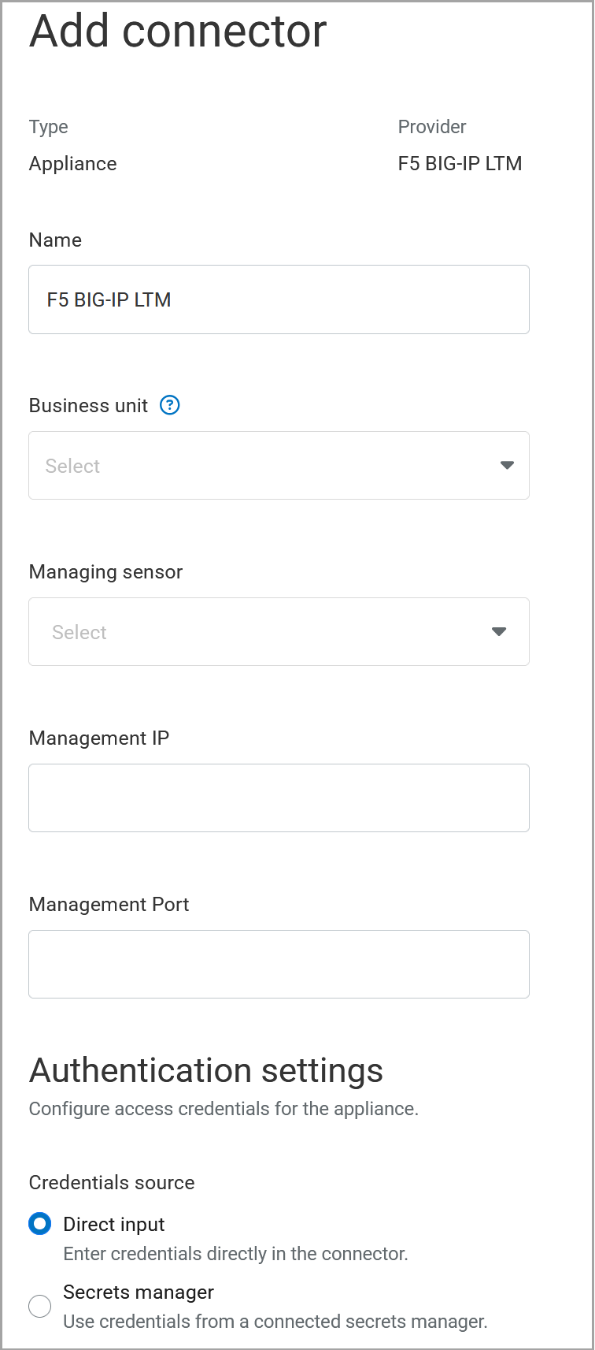This screenshot has width=595, height=1350.
Task: Select the Direct input radio button
Action: pos(40,1224)
